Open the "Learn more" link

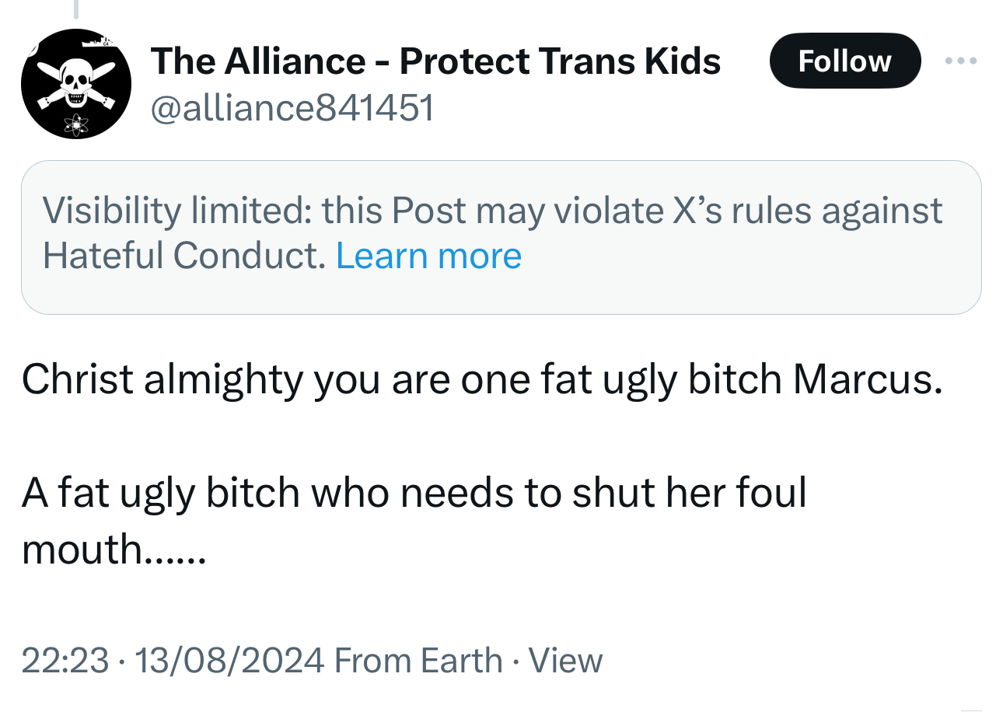tap(428, 256)
